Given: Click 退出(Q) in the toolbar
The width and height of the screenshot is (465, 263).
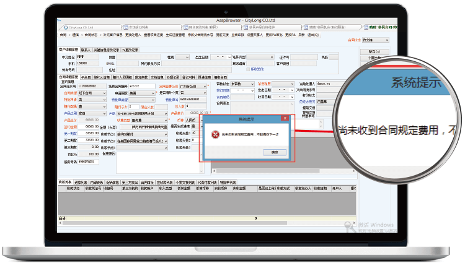Looking at the screenshot, I should [x=313, y=35].
